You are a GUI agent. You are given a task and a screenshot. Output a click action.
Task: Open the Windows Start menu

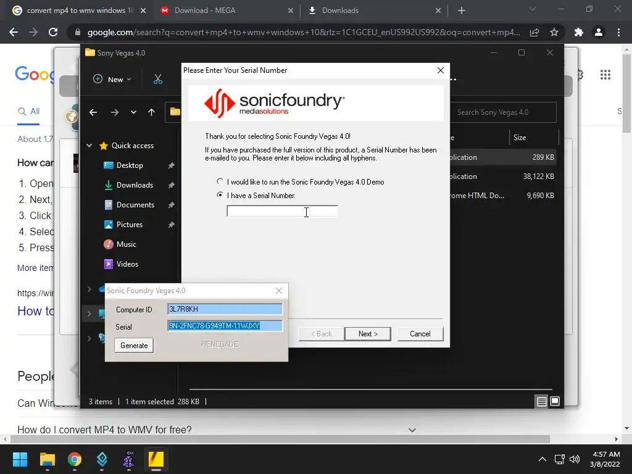(x=20, y=459)
